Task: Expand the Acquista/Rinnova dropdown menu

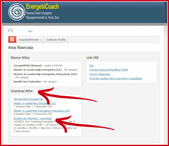Action: pos(30,40)
